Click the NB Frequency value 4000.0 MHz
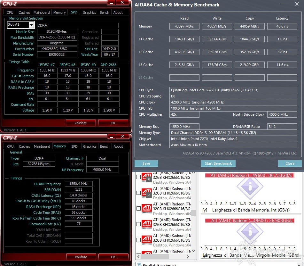 tap(102, 170)
